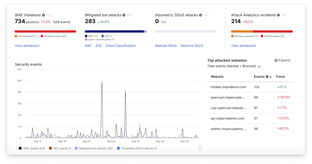Open Attack Analytics incidents more options menu
This screenshot has width=312, height=164.
pos(284,15)
